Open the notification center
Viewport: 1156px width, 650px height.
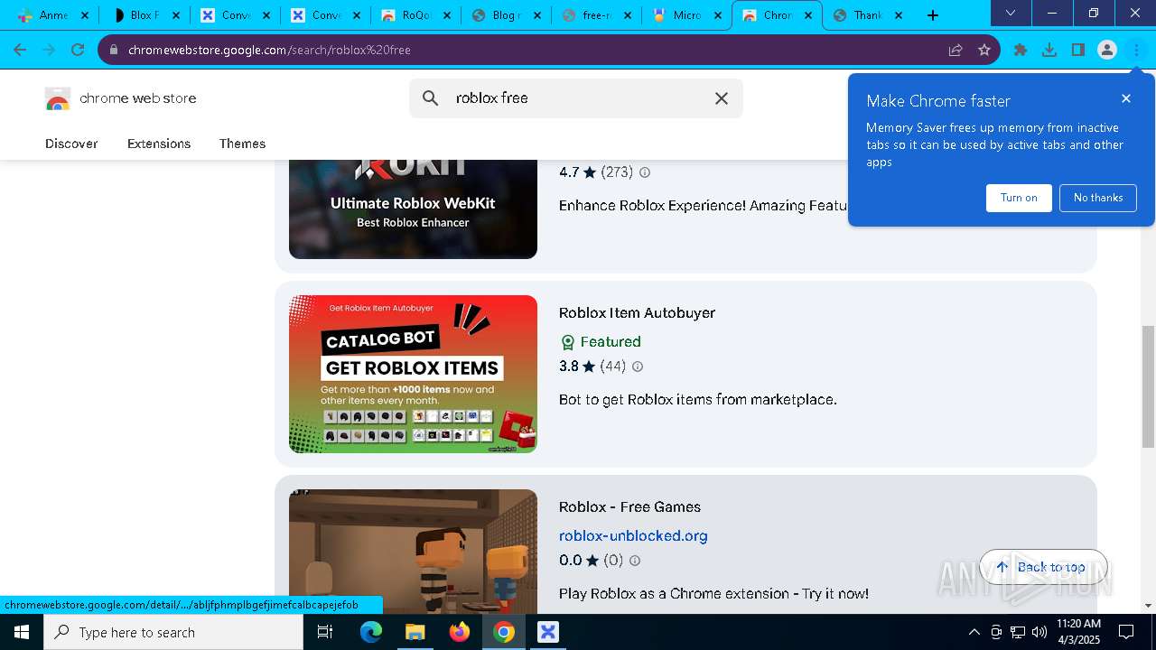pyautogui.click(x=1126, y=632)
